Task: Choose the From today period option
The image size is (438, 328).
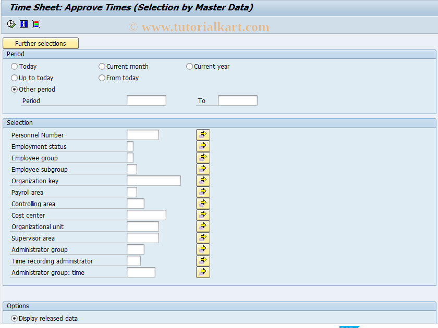Action: (102, 78)
